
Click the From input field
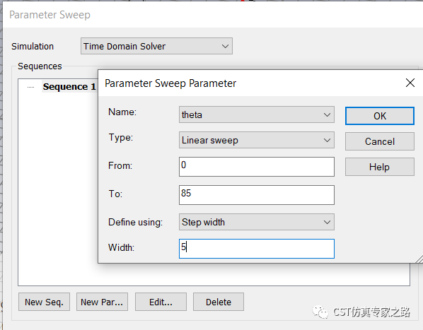pyautogui.click(x=257, y=167)
